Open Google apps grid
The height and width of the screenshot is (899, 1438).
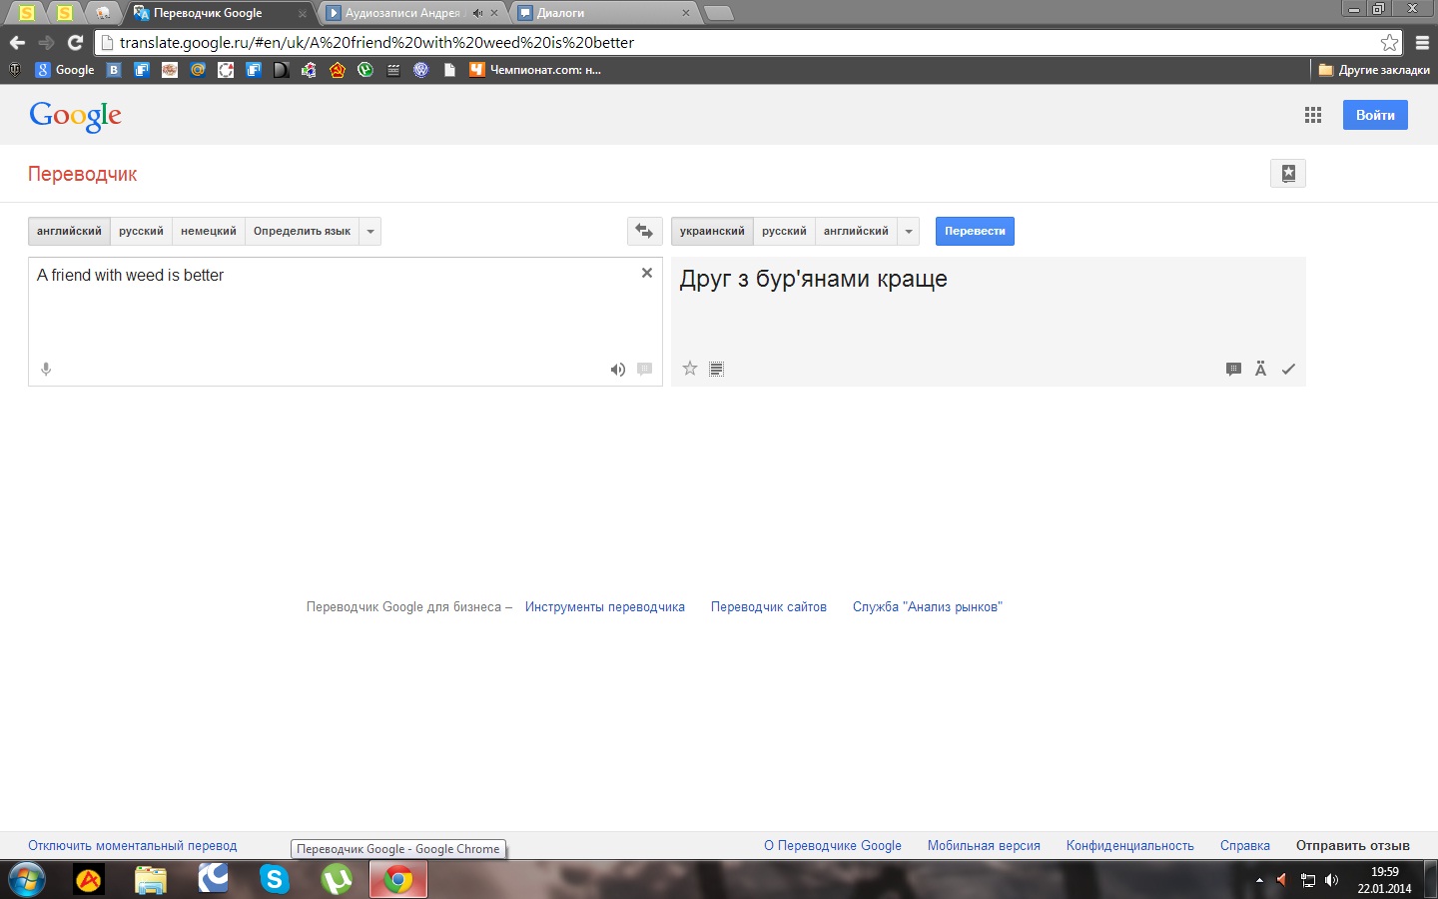[1313, 115]
